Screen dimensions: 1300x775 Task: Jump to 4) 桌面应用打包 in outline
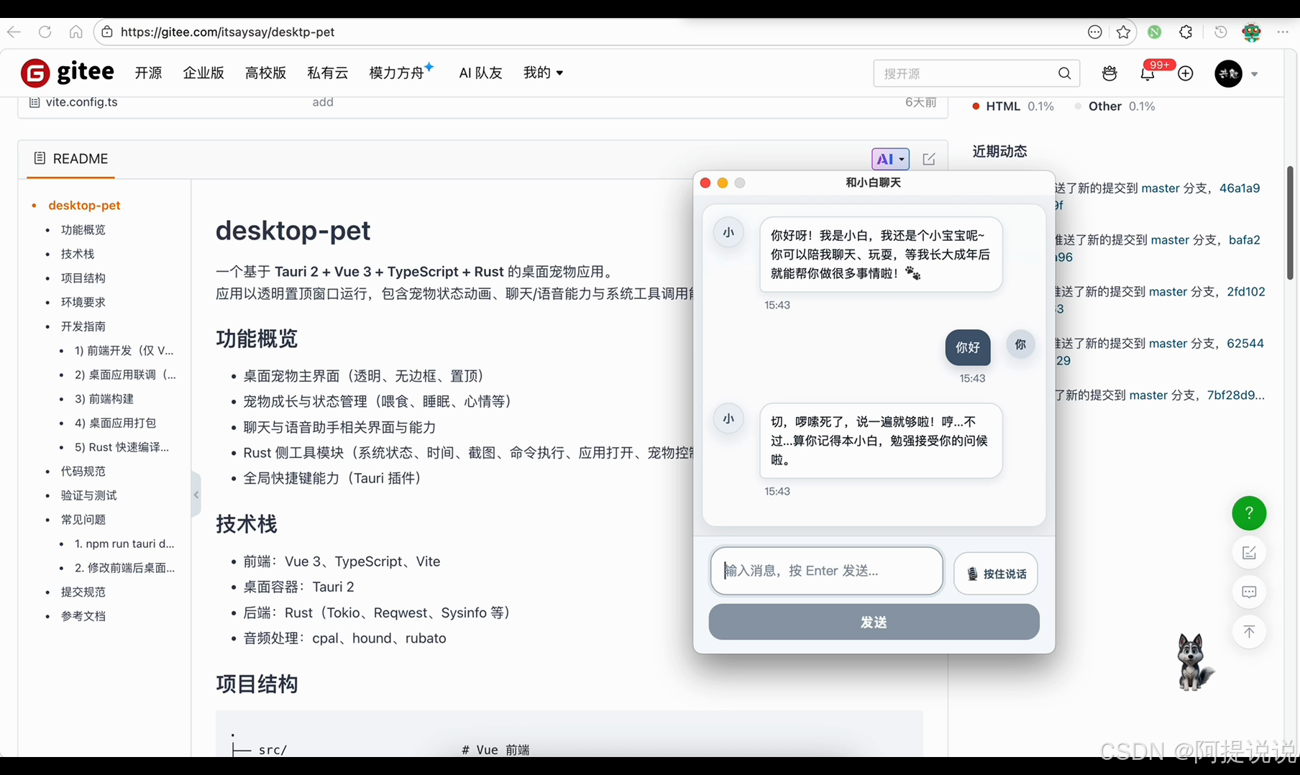tap(115, 423)
